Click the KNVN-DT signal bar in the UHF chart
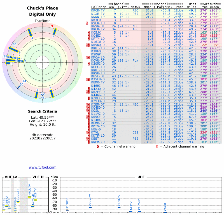Image resolution: width=224 pixels, height=215 pixels. 90,207
